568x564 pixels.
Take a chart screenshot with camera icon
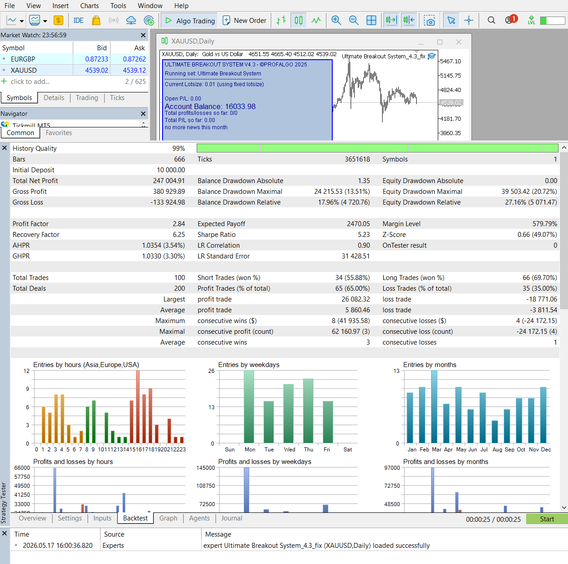[x=429, y=20]
